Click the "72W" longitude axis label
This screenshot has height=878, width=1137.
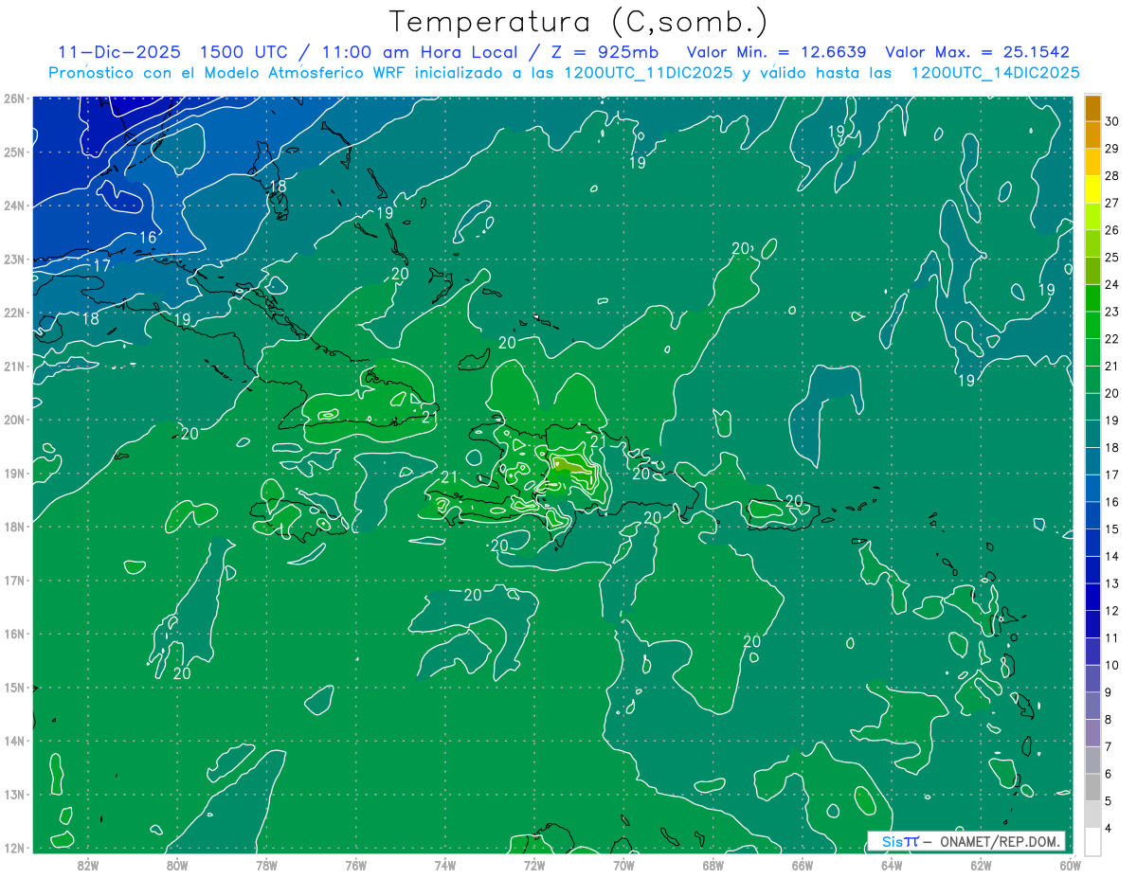click(534, 864)
